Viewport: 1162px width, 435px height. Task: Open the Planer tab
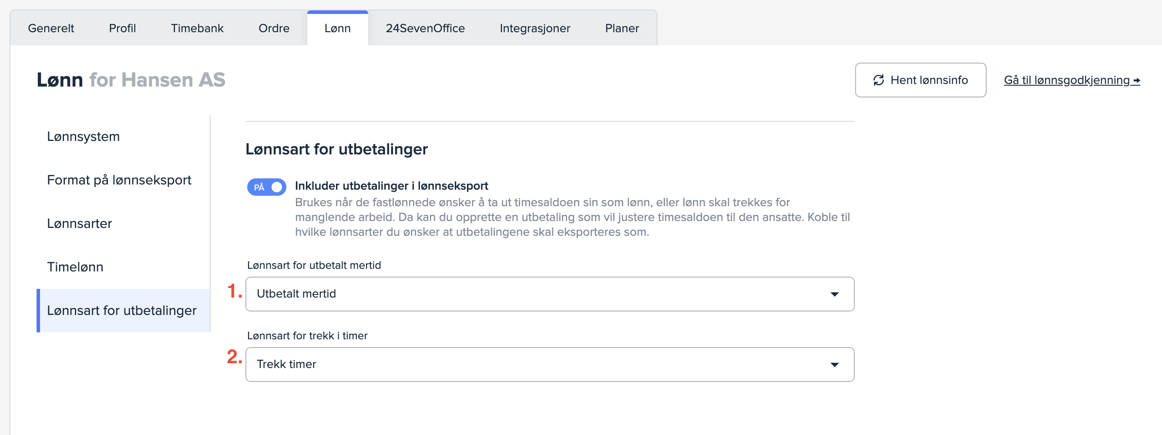click(621, 28)
